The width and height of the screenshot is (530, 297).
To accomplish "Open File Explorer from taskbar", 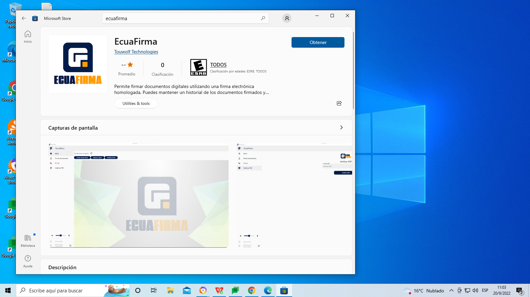I will (171, 290).
